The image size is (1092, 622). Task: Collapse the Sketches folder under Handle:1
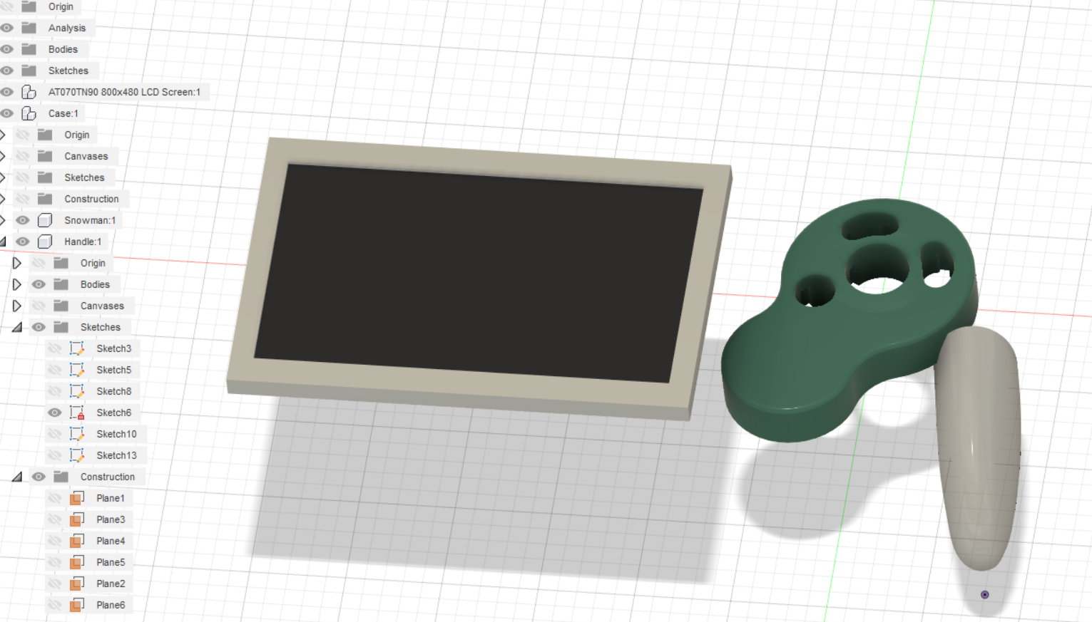(16, 327)
